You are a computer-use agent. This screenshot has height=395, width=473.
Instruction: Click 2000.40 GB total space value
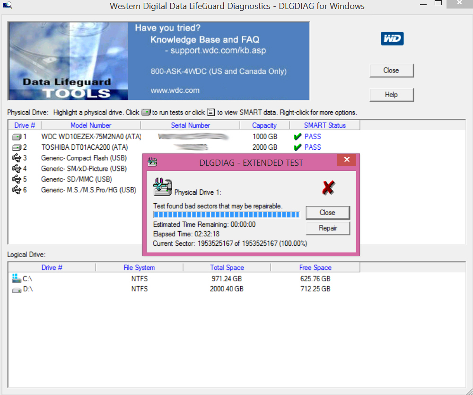(227, 289)
